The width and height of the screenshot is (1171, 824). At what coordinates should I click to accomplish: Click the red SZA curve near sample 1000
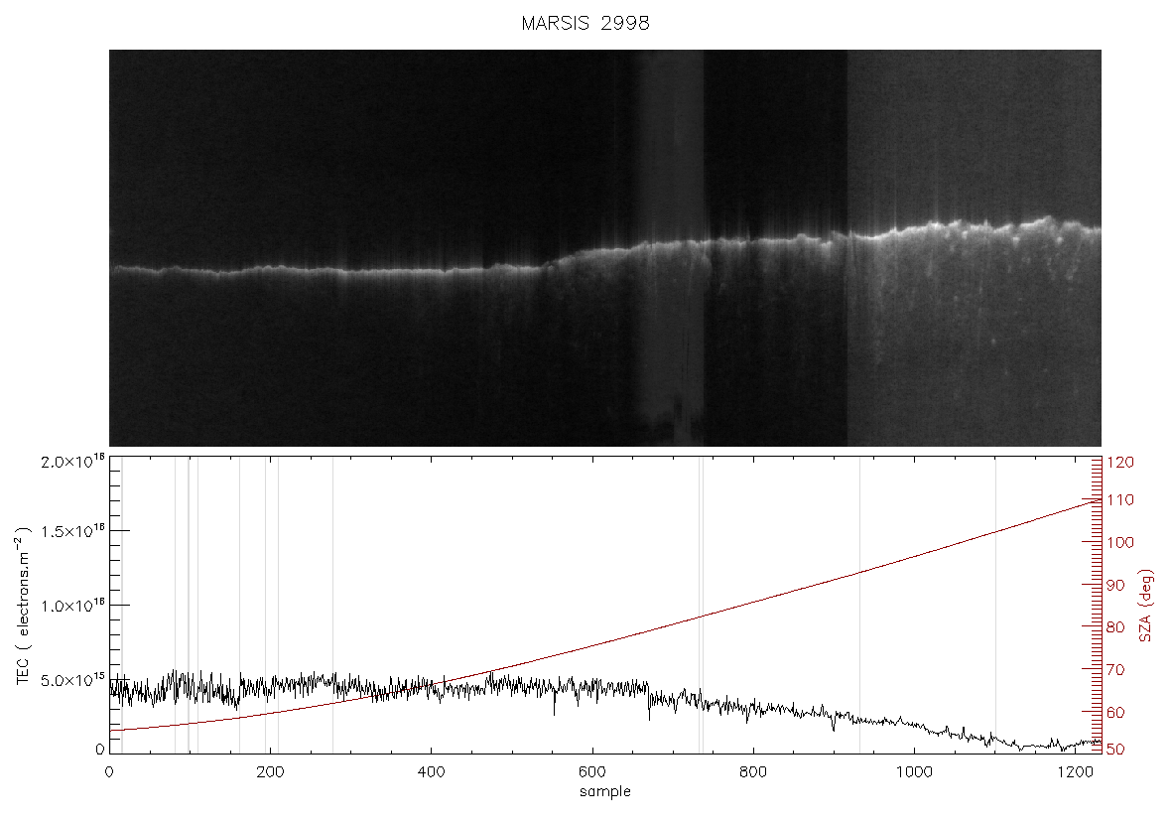click(914, 554)
